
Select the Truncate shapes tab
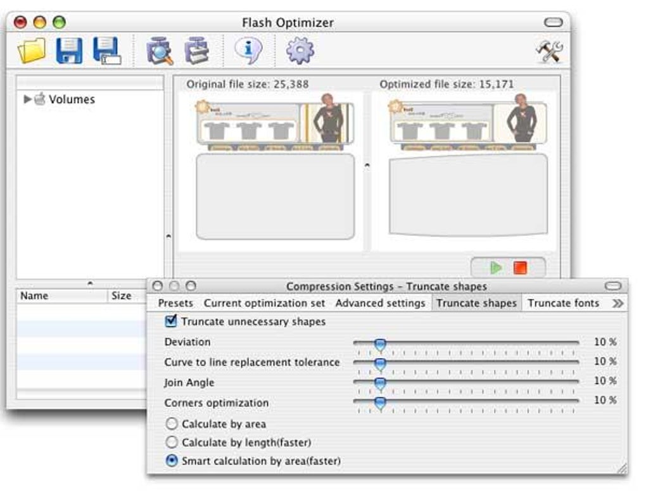(477, 304)
